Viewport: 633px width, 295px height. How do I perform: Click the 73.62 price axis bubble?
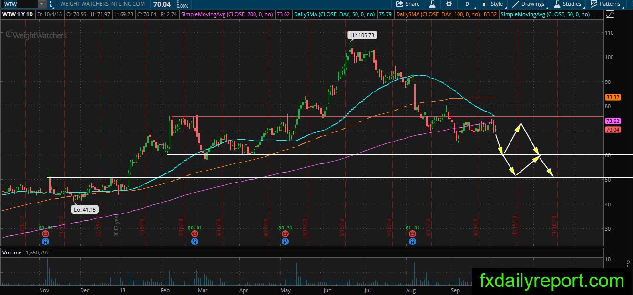[612, 122]
